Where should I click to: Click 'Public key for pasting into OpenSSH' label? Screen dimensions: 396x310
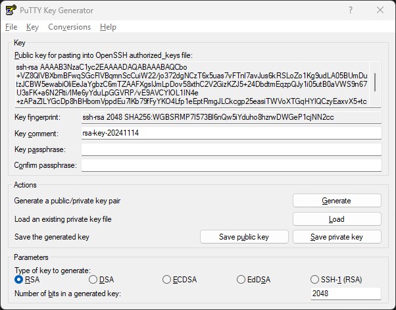coord(103,55)
